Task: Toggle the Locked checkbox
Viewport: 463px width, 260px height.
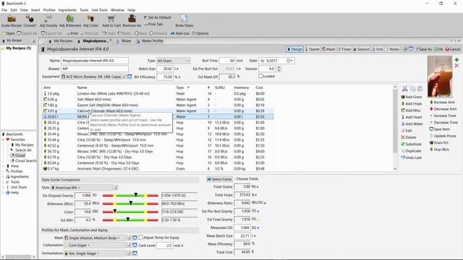Action: [260, 76]
